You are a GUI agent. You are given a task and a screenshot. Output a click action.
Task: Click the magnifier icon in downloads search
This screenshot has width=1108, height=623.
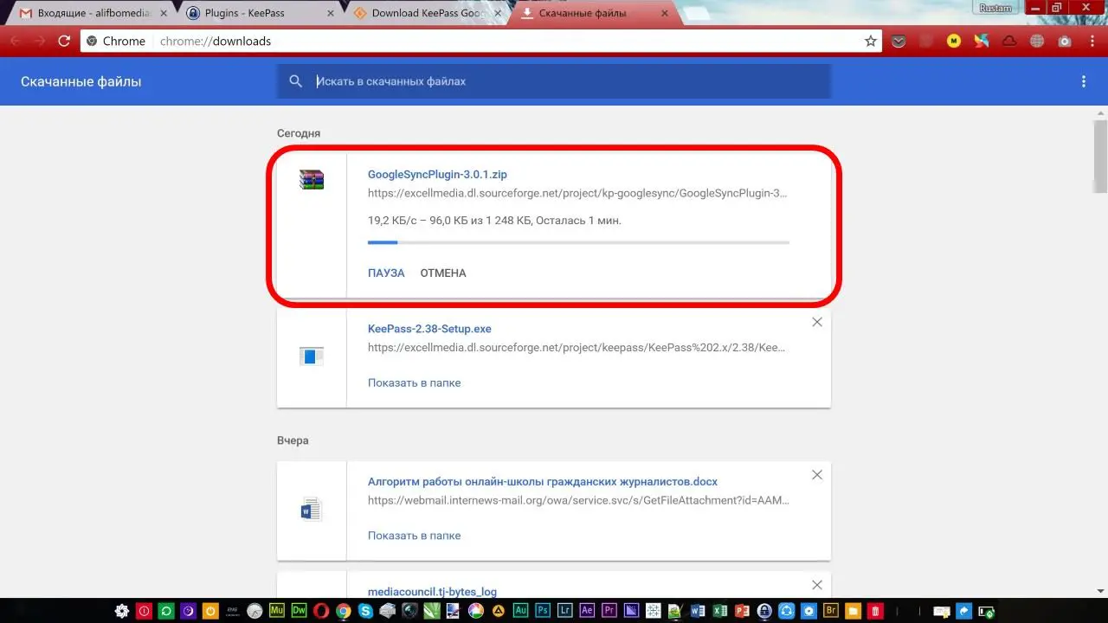pyautogui.click(x=296, y=80)
